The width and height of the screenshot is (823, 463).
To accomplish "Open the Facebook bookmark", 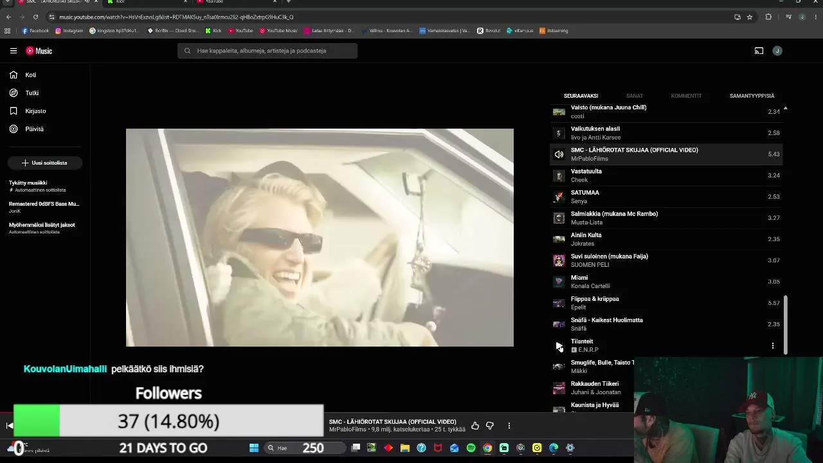I will [35, 30].
